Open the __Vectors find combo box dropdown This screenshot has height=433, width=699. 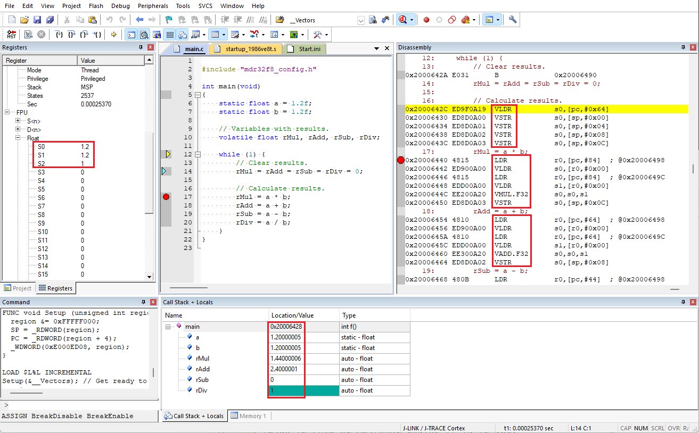[360, 20]
